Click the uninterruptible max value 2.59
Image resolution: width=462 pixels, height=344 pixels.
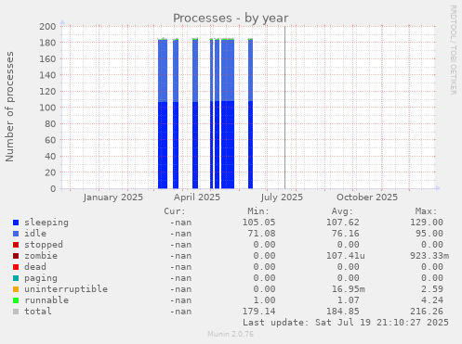coord(432,289)
